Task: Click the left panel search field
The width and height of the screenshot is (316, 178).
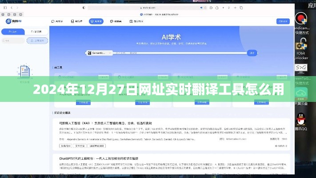Action: 13,41
